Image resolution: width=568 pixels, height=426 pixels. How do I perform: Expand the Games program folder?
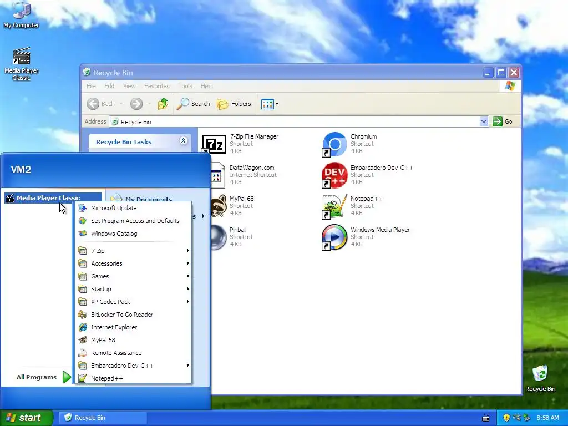133,276
